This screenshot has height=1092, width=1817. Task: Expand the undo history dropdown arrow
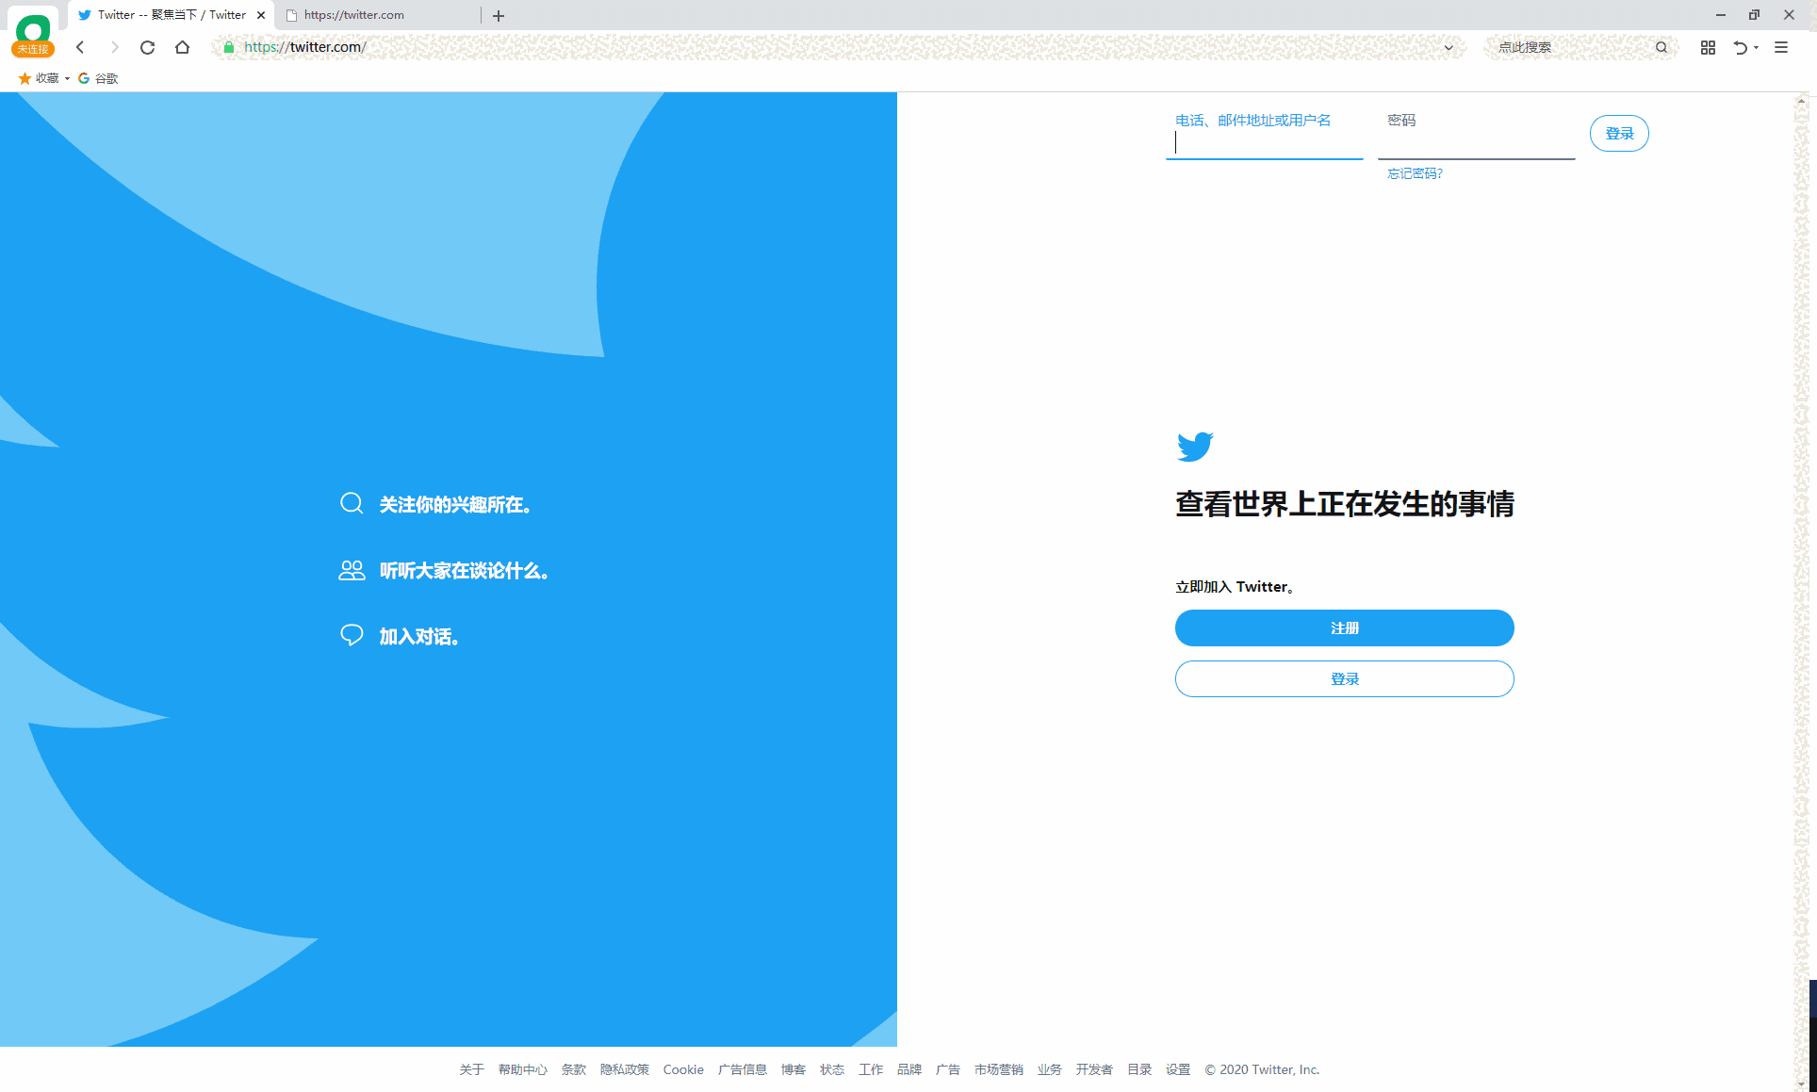point(1757,48)
